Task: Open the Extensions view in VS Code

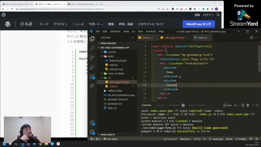Action: pyautogui.click(x=92, y=76)
